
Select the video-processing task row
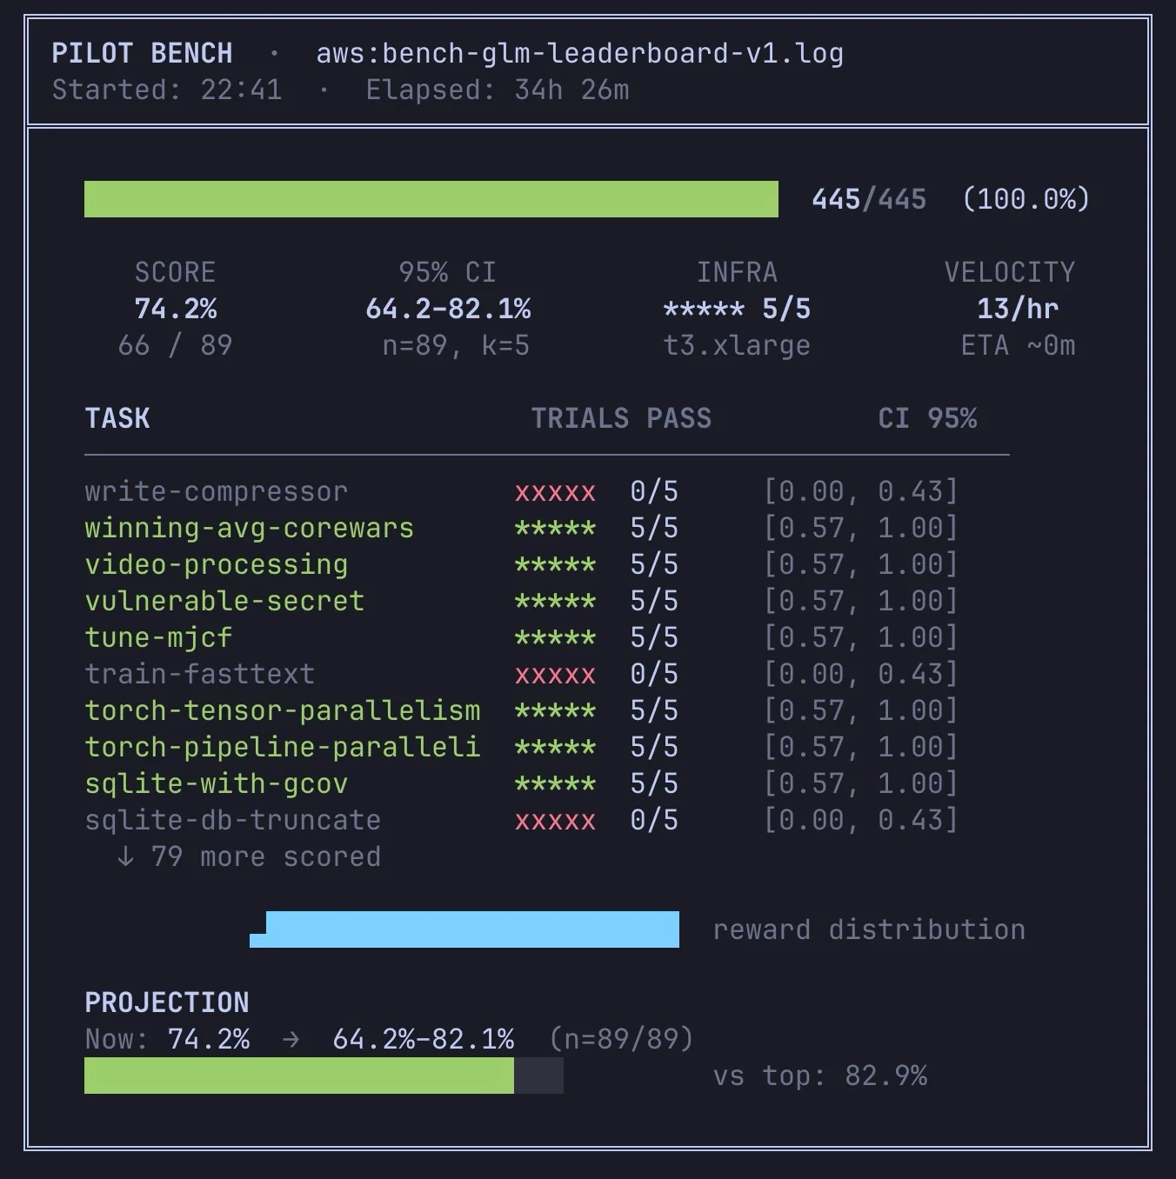click(x=522, y=564)
